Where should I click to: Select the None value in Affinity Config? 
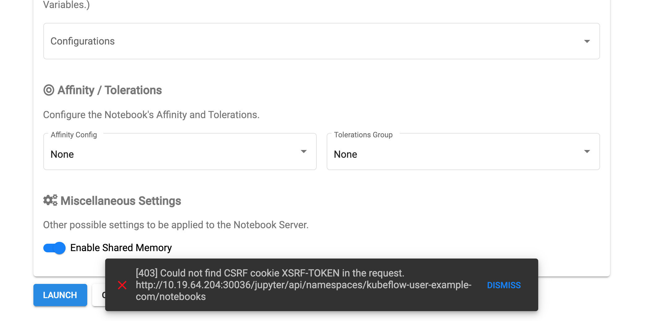(x=62, y=154)
